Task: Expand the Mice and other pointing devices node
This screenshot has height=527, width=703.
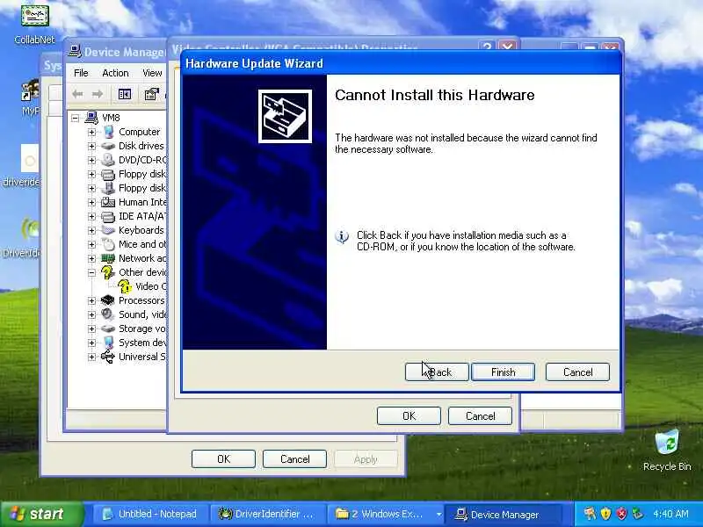Action: [91, 244]
